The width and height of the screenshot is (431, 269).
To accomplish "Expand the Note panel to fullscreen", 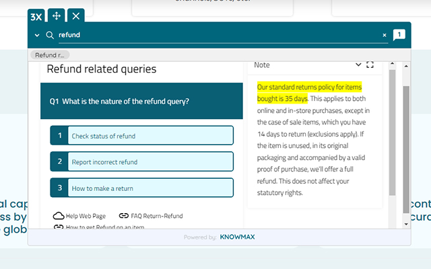I will tap(370, 65).
